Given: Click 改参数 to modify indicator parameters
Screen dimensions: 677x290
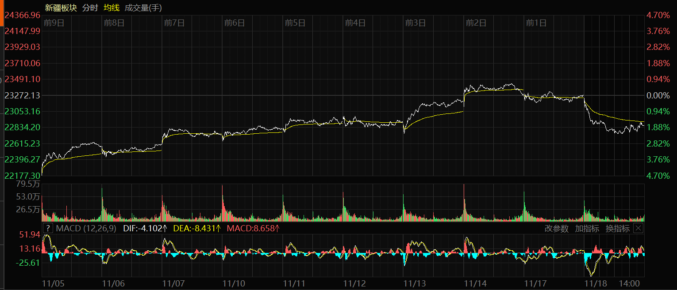Looking at the screenshot, I should coord(556,228).
